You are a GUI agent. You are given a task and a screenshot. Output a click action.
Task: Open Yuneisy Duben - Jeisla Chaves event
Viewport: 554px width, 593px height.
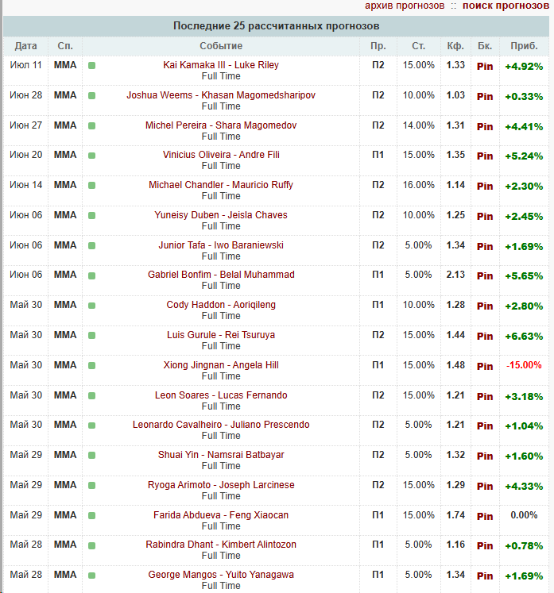click(x=221, y=215)
